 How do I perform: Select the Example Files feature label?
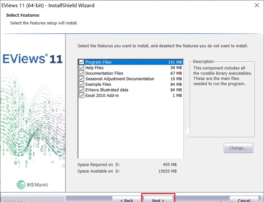pos(98,84)
